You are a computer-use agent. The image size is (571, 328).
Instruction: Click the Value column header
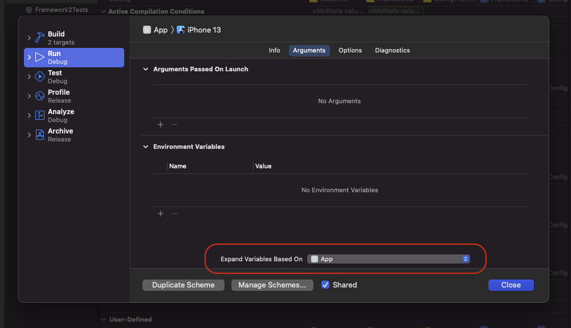point(263,166)
